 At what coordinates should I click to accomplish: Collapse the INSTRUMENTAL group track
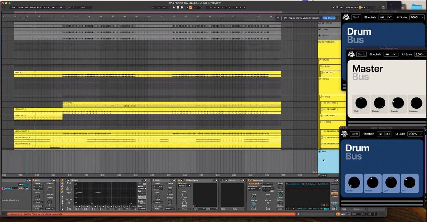click(x=320, y=42)
